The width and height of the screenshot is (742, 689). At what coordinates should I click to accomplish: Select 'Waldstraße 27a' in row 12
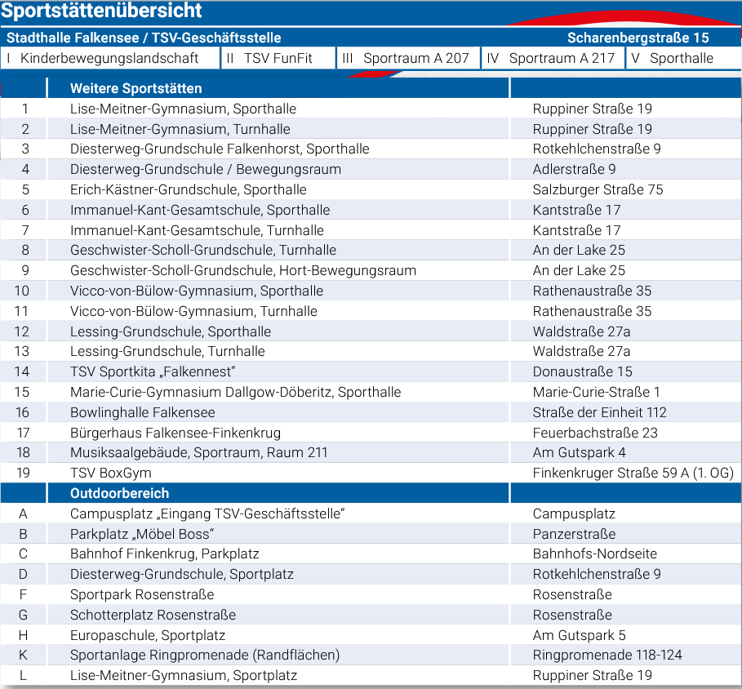coord(581,331)
